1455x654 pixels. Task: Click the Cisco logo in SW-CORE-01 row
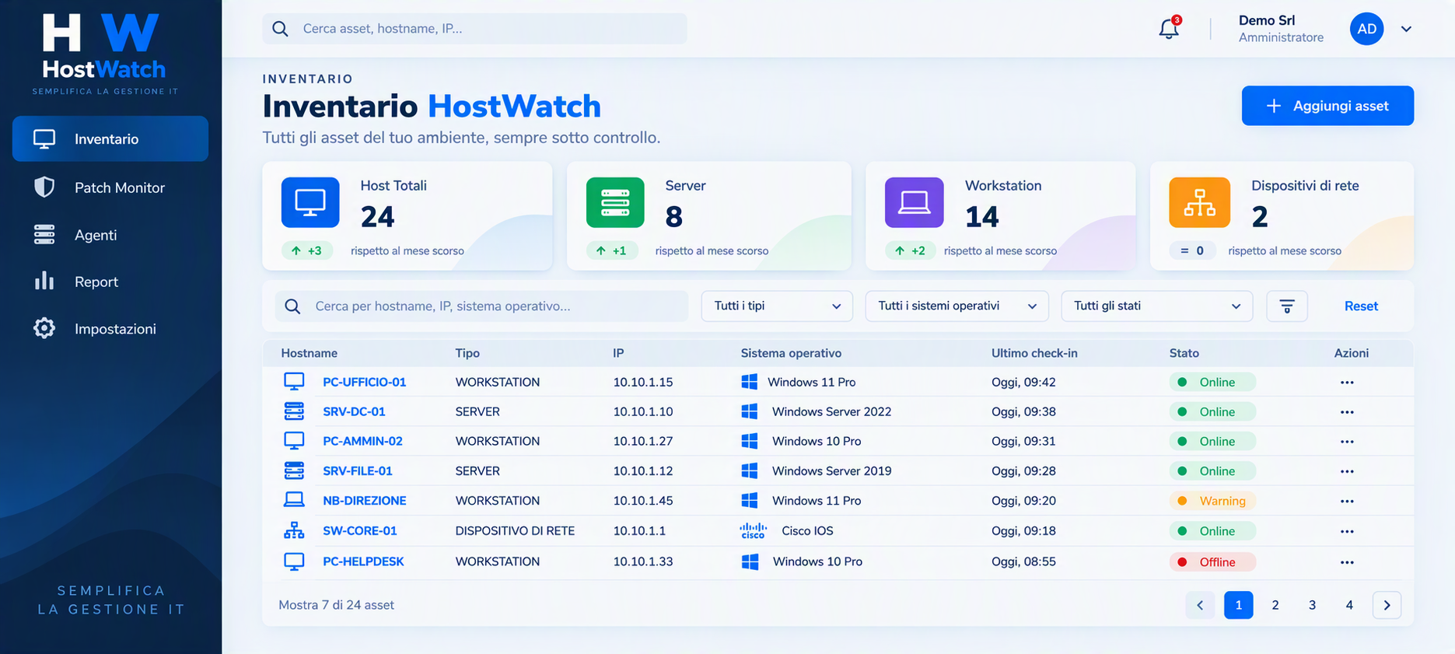click(753, 531)
